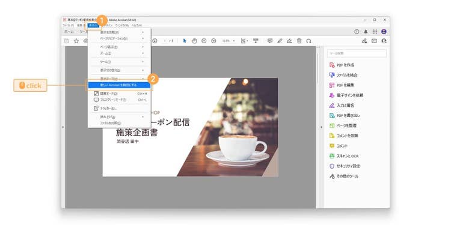Select ファイルを比較 menu item
This screenshot has width=451, height=225.
click(x=120, y=123)
